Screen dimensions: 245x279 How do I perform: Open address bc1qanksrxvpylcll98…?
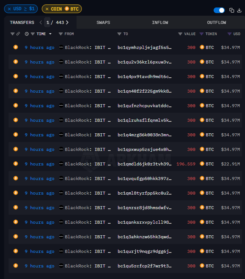pyautogui.click(x=145, y=223)
